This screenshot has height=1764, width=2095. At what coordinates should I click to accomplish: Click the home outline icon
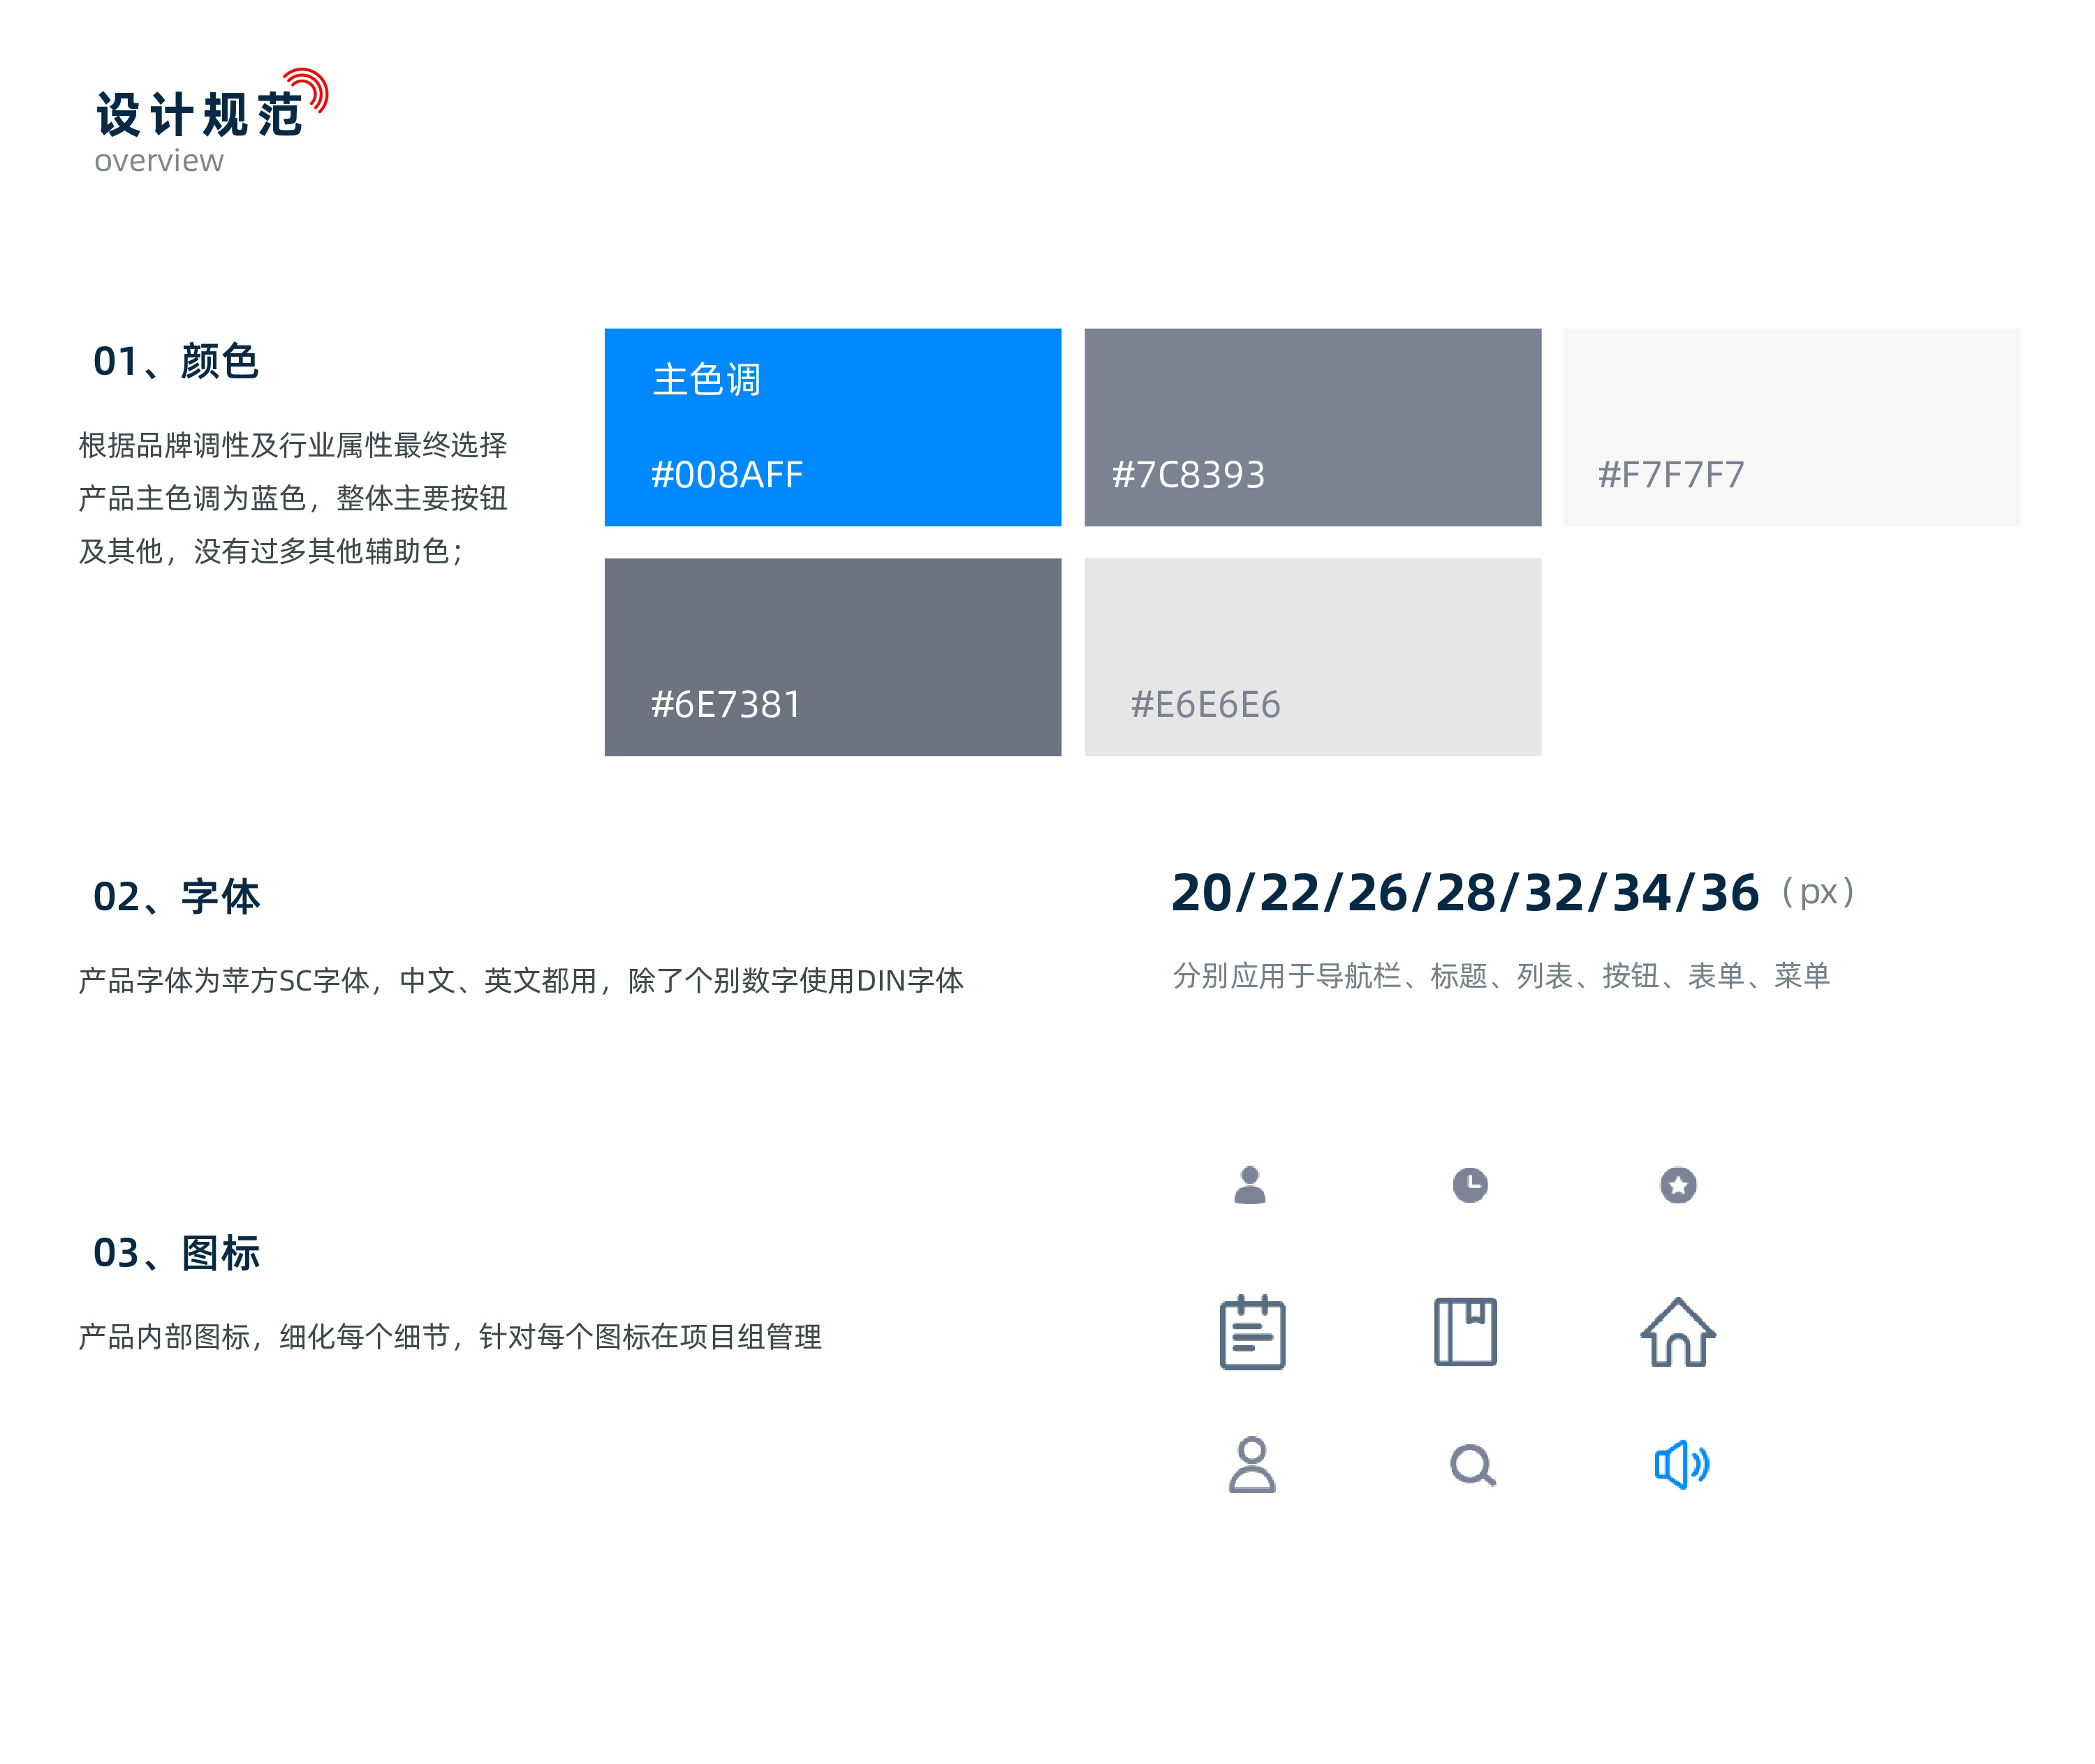pos(1678,1332)
